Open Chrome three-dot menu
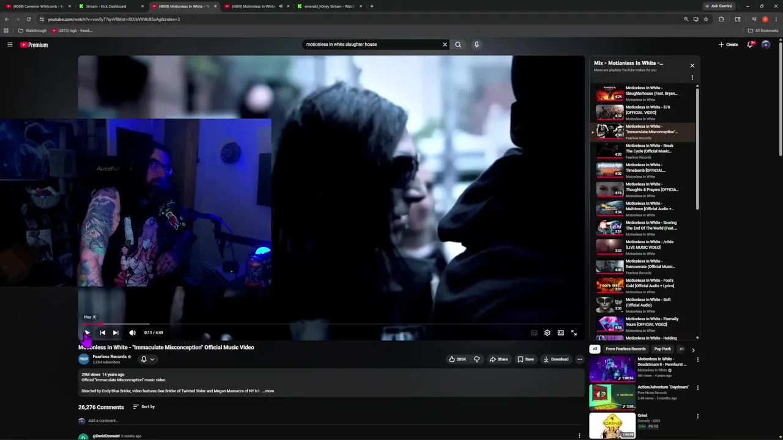The width and height of the screenshot is (783, 440). (x=776, y=19)
